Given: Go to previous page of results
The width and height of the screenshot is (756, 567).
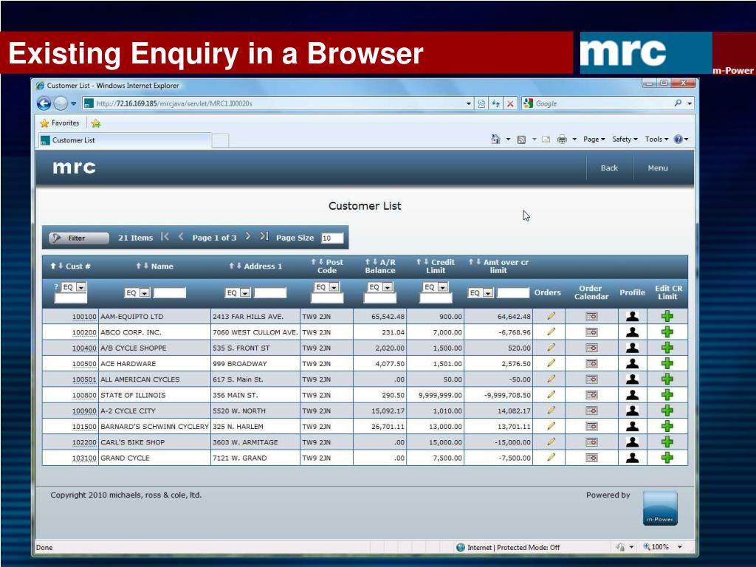Looking at the screenshot, I should (x=182, y=237).
